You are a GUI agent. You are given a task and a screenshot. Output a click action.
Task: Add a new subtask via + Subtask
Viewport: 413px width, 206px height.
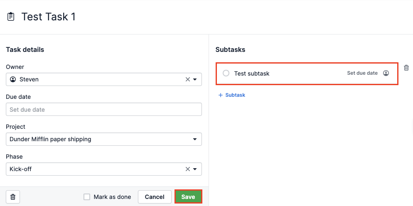[x=232, y=95]
